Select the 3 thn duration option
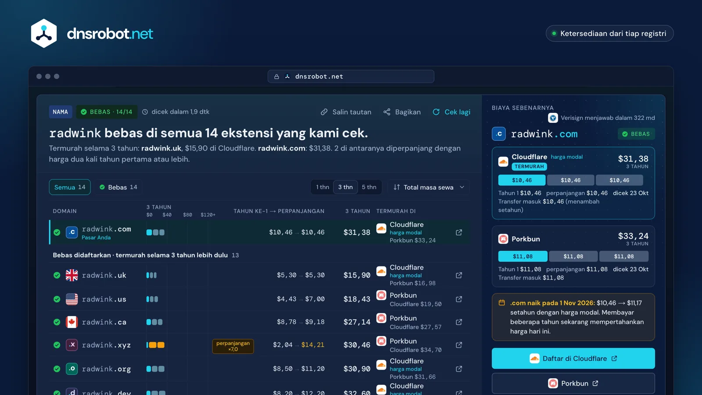The width and height of the screenshot is (702, 395). 345,187
